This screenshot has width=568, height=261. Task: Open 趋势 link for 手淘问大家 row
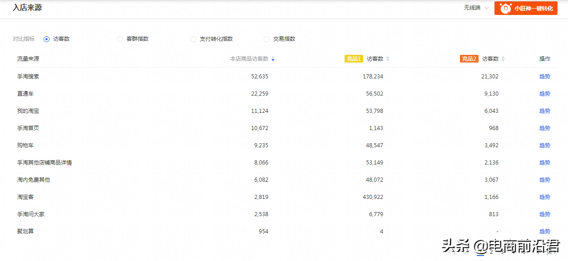pos(545,214)
